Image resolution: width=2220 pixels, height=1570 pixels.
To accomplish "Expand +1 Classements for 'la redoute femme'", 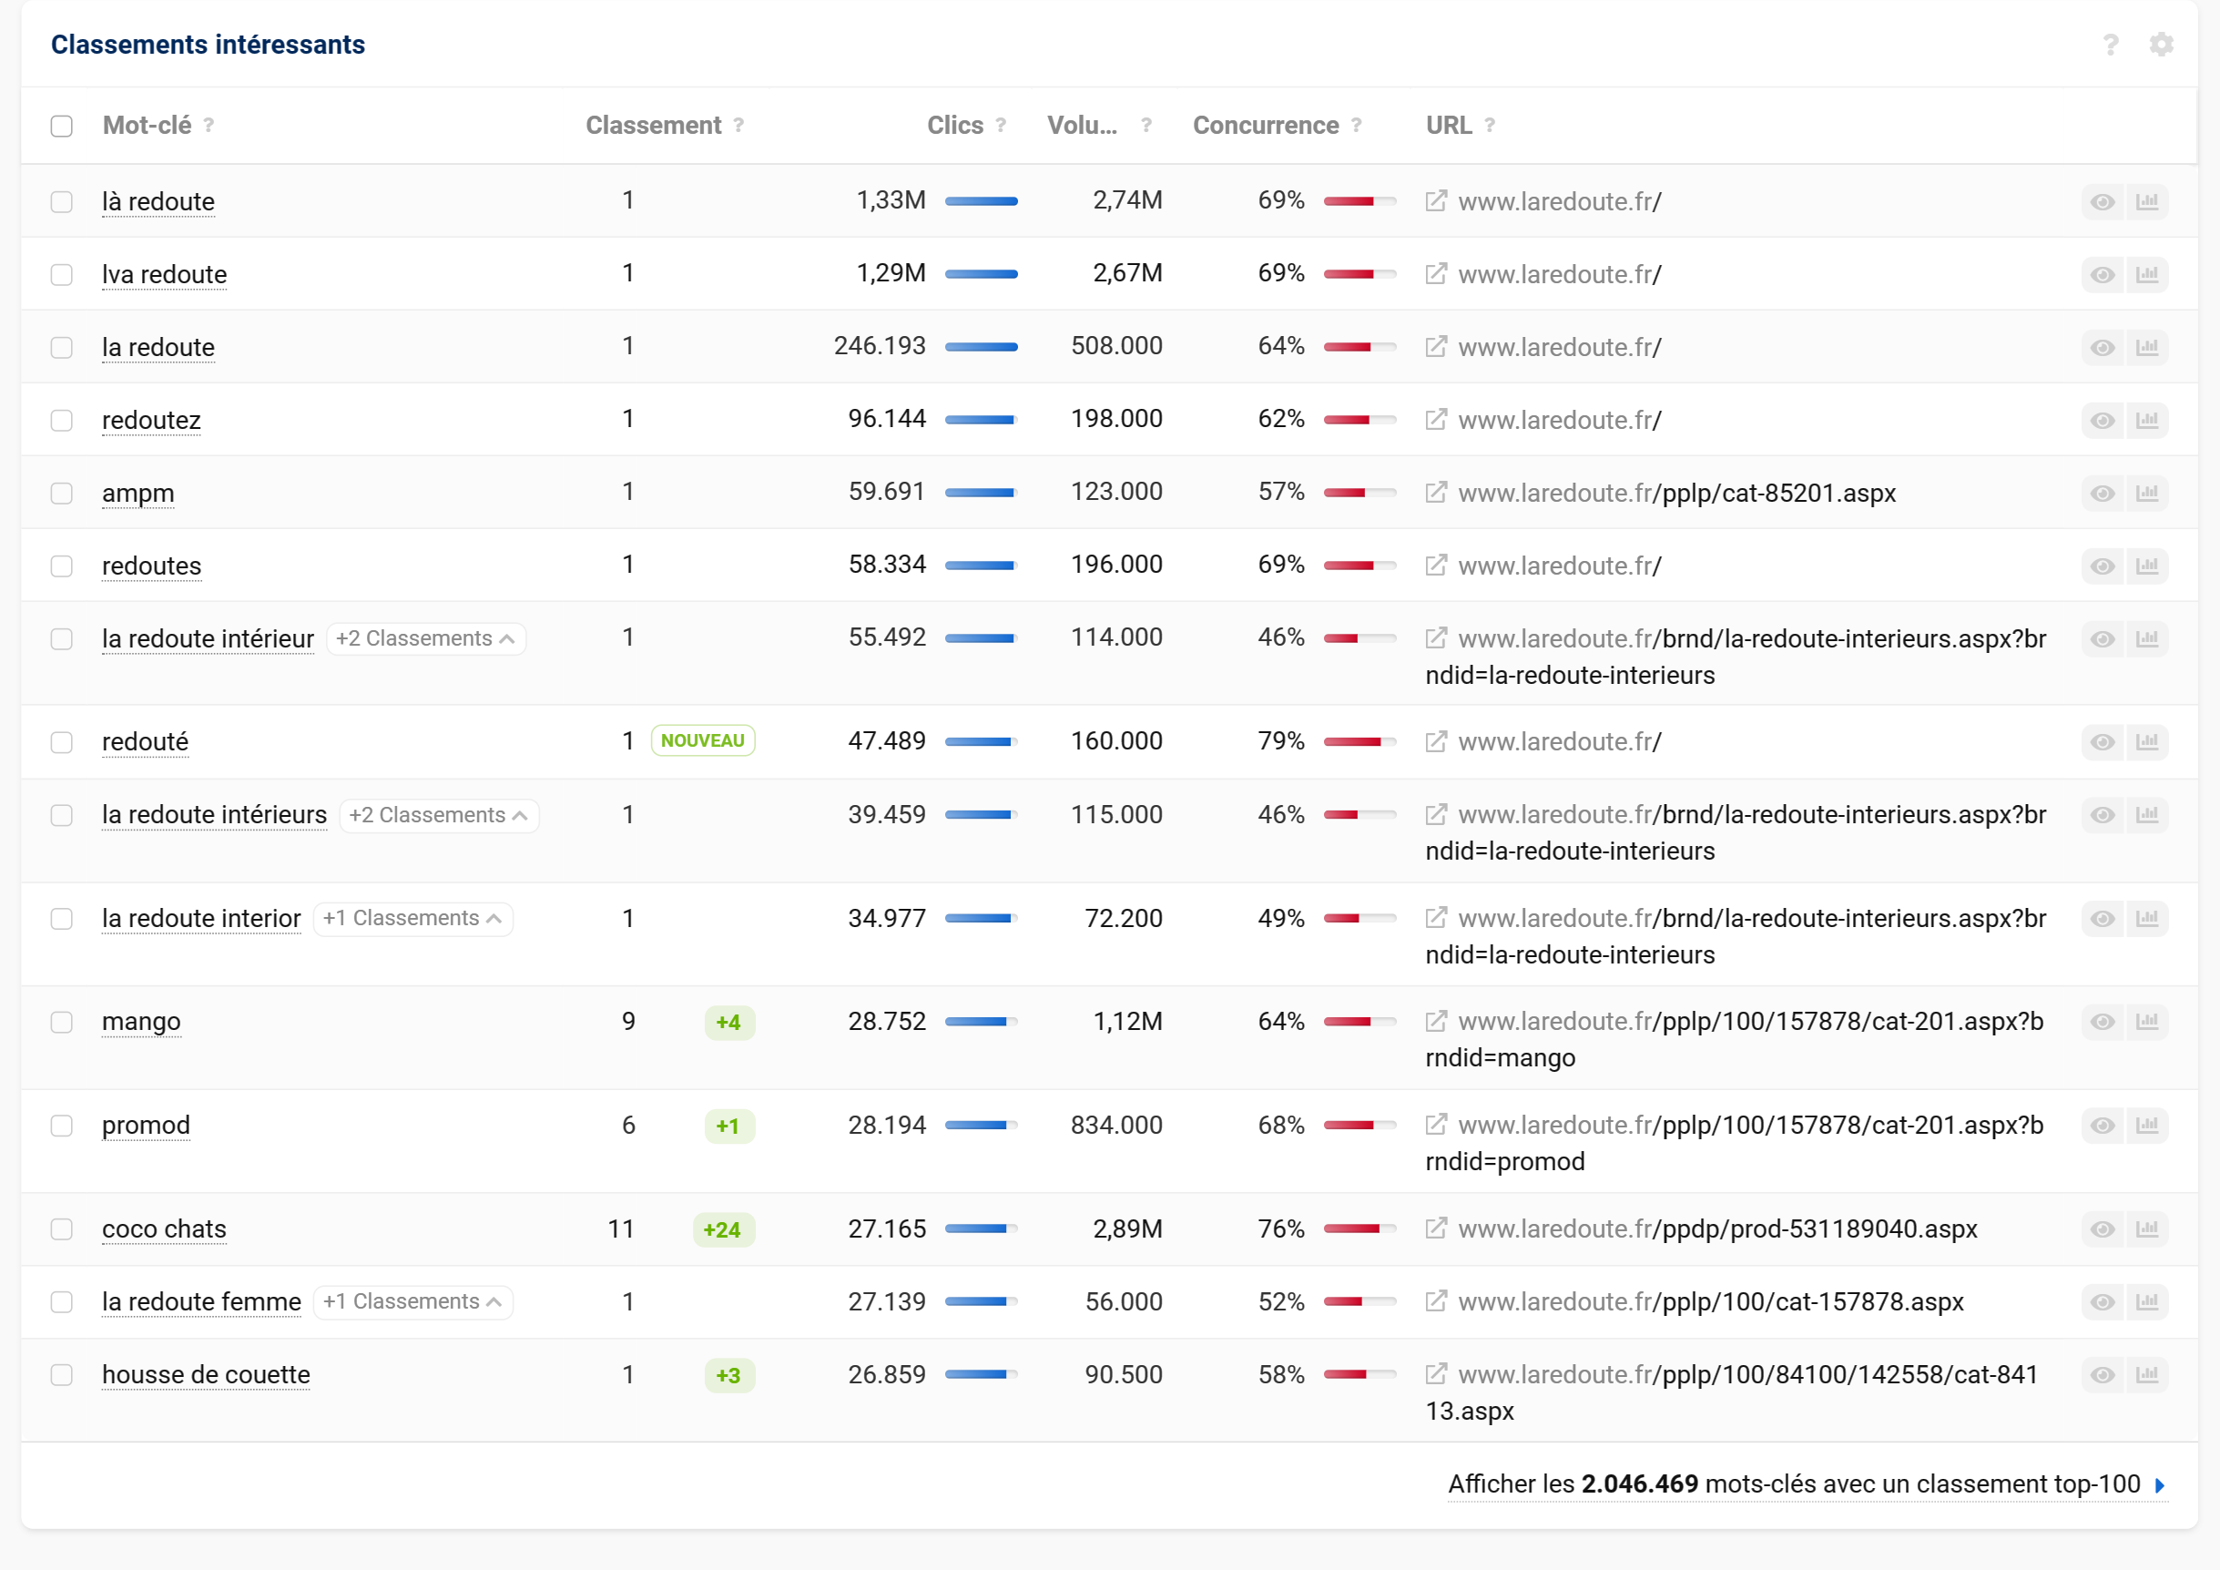I will pyautogui.click(x=412, y=1301).
